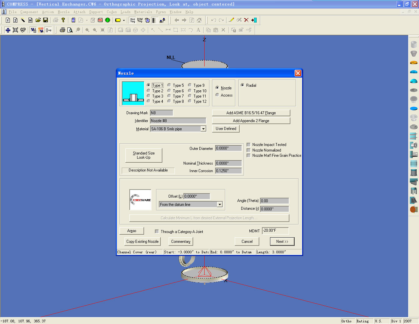This screenshot has height=324, width=419.
Task: Select the Type 5 nozzle radio button
Action: (169, 85)
